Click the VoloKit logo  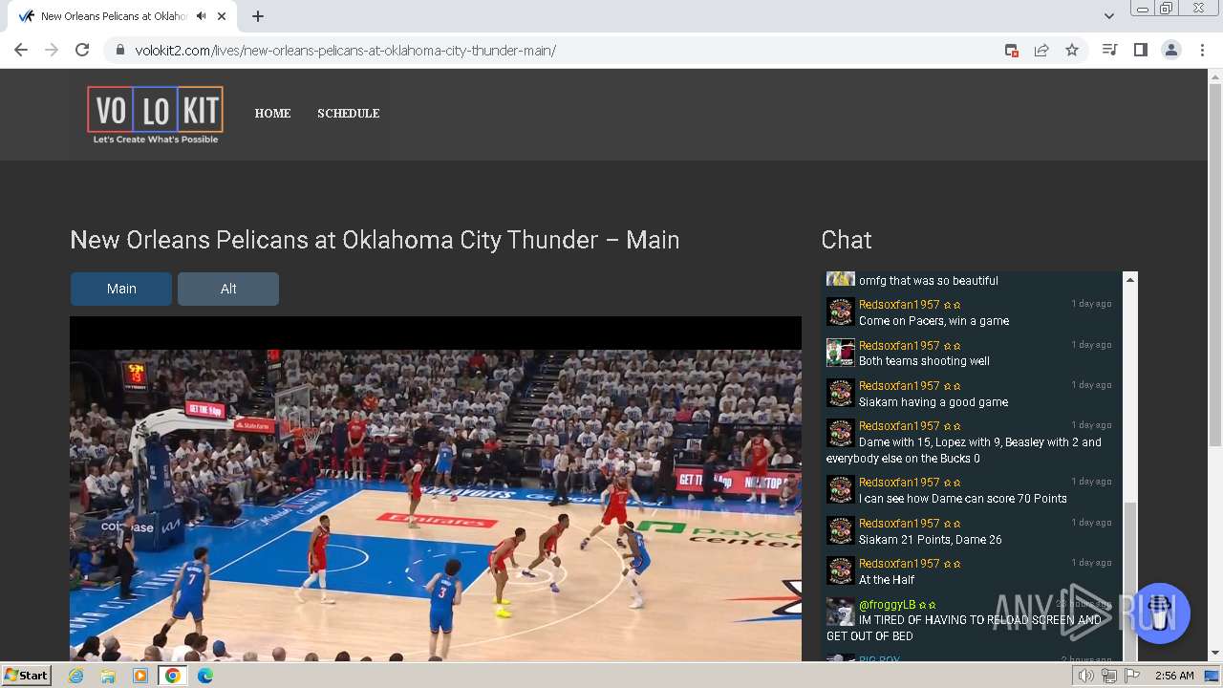[155, 115]
